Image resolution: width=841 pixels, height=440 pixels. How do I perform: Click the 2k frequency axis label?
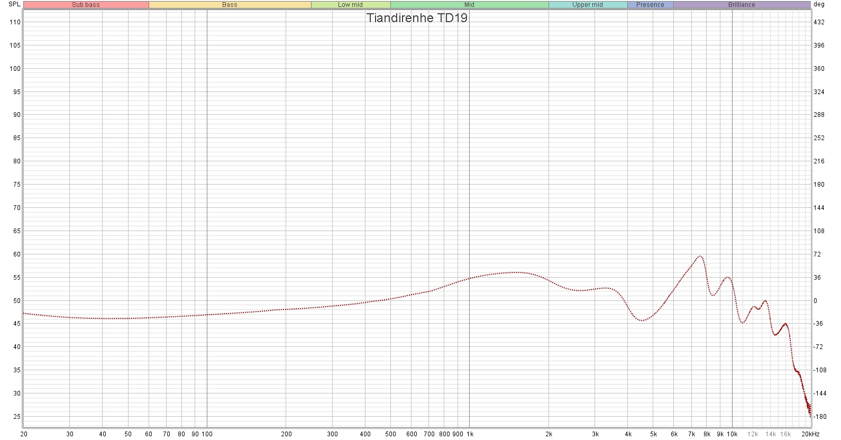549,434
